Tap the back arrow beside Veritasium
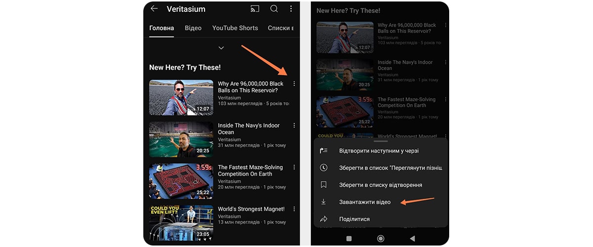The width and height of the screenshot is (593, 247). tap(154, 9)
